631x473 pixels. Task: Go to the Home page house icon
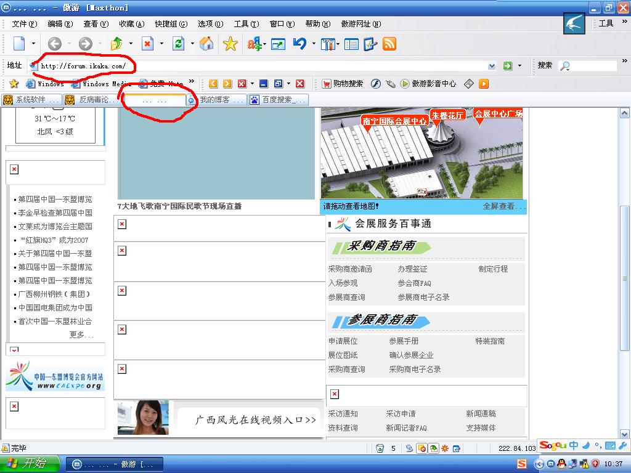point(206,44)
